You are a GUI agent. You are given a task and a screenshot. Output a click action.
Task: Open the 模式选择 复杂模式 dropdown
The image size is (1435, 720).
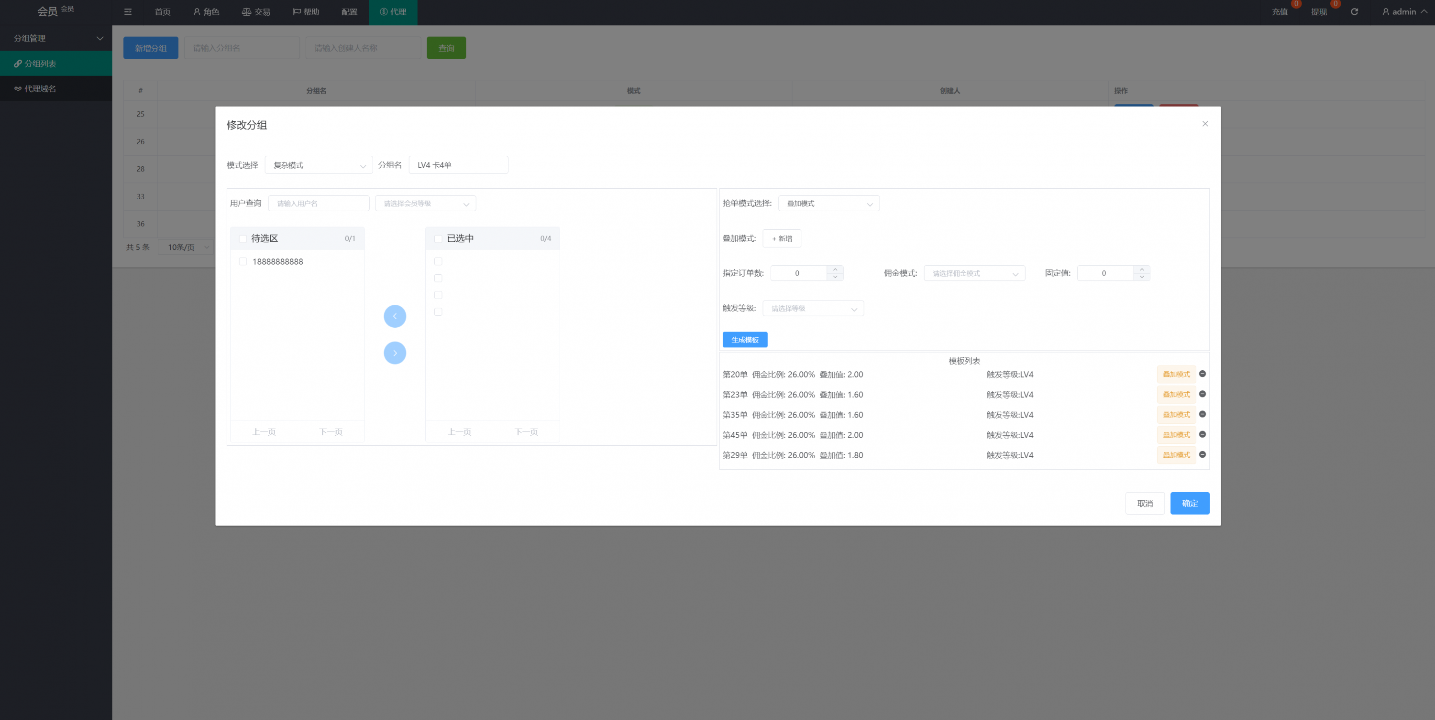point(318,165)
